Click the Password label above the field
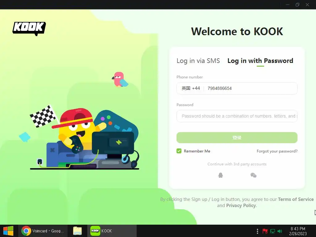316x237 pixels. [x=185, y=105]
